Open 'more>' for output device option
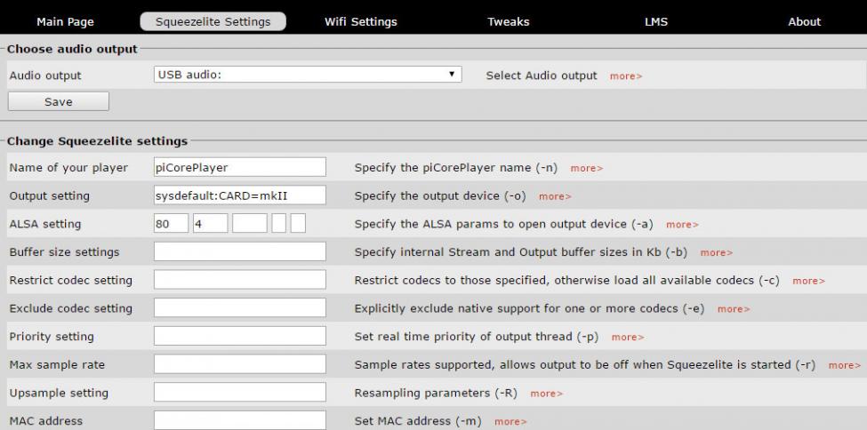Viewport: 867px width, 430px height. point(555,196)
